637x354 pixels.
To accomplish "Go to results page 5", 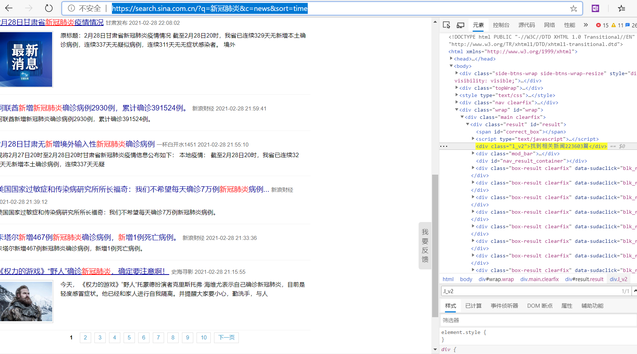I will coord(129,338).
